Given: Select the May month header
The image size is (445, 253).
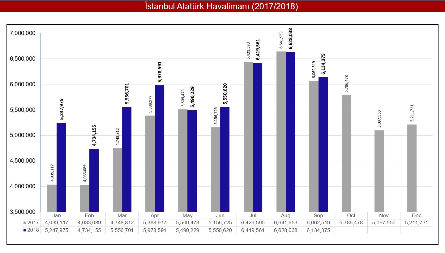Looking at the screenshot, I should pyautogui.click(x=187, y=215).
